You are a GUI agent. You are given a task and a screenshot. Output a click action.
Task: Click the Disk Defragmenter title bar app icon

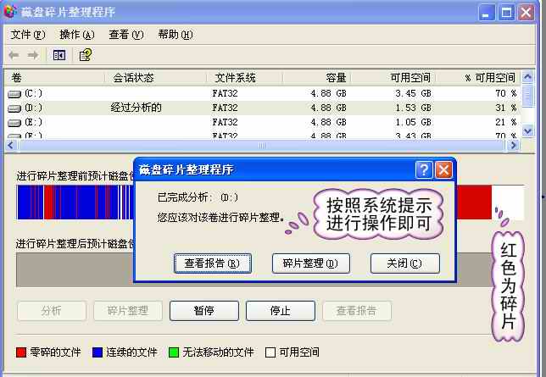click(x=10, y=11)
